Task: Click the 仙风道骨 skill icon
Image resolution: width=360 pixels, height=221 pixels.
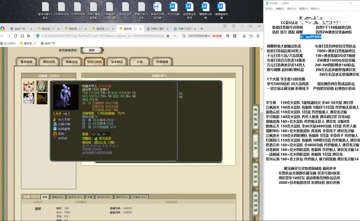Action: (x=55, y=129)
